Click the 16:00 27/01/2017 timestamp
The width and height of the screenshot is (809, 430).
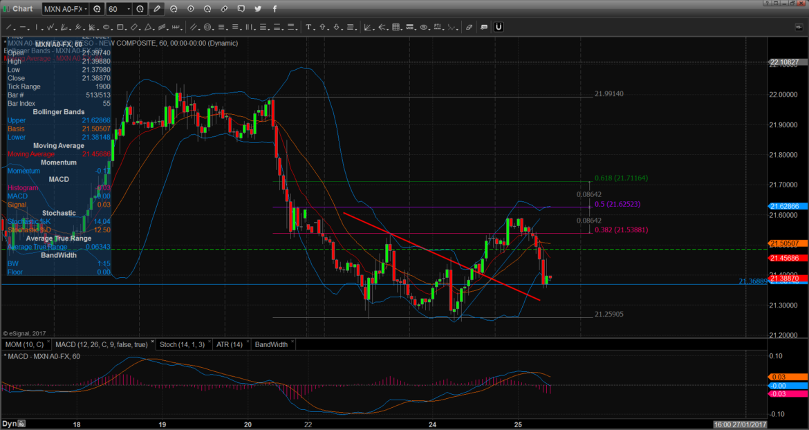[741, 424]
